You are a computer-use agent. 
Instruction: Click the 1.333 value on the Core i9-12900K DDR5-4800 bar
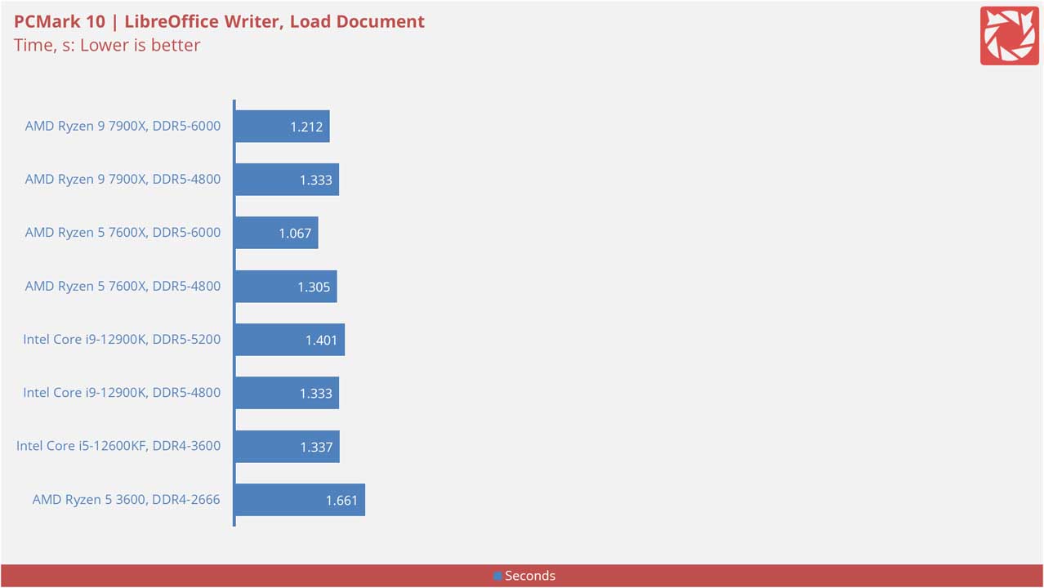pyautogui.click(x=316, y=393)
